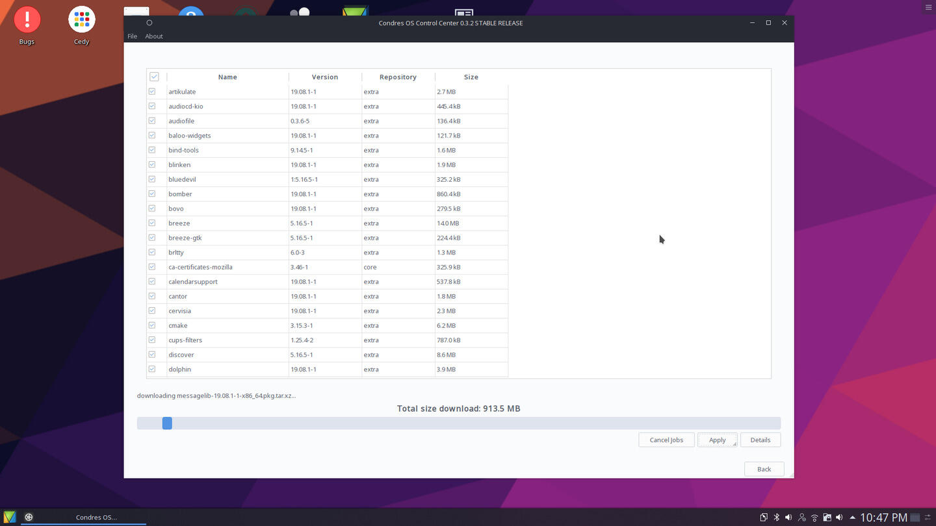Show download Details

click(760, 440)
